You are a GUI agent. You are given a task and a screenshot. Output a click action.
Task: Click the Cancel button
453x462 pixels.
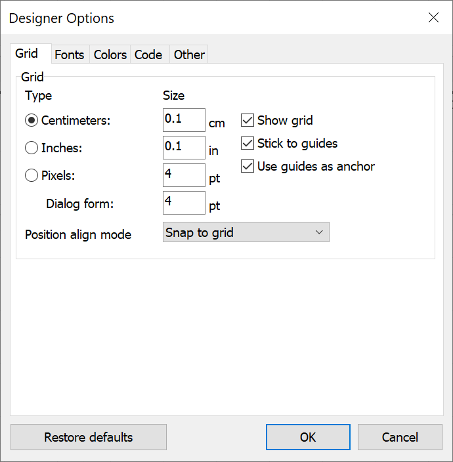click(x=400, y=437)
